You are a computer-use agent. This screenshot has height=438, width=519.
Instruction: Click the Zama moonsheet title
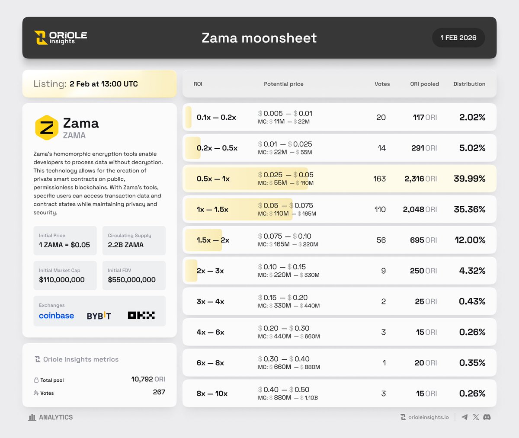(259, 38)
